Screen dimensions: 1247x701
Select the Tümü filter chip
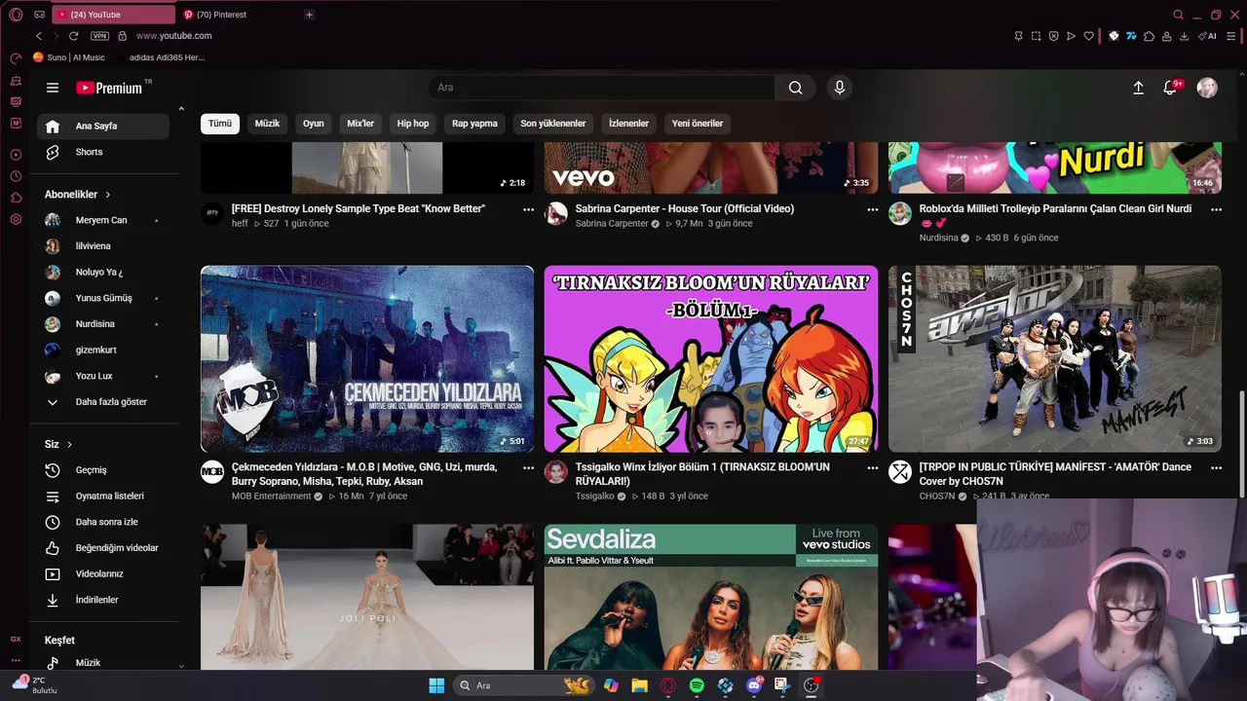point(220,124)
